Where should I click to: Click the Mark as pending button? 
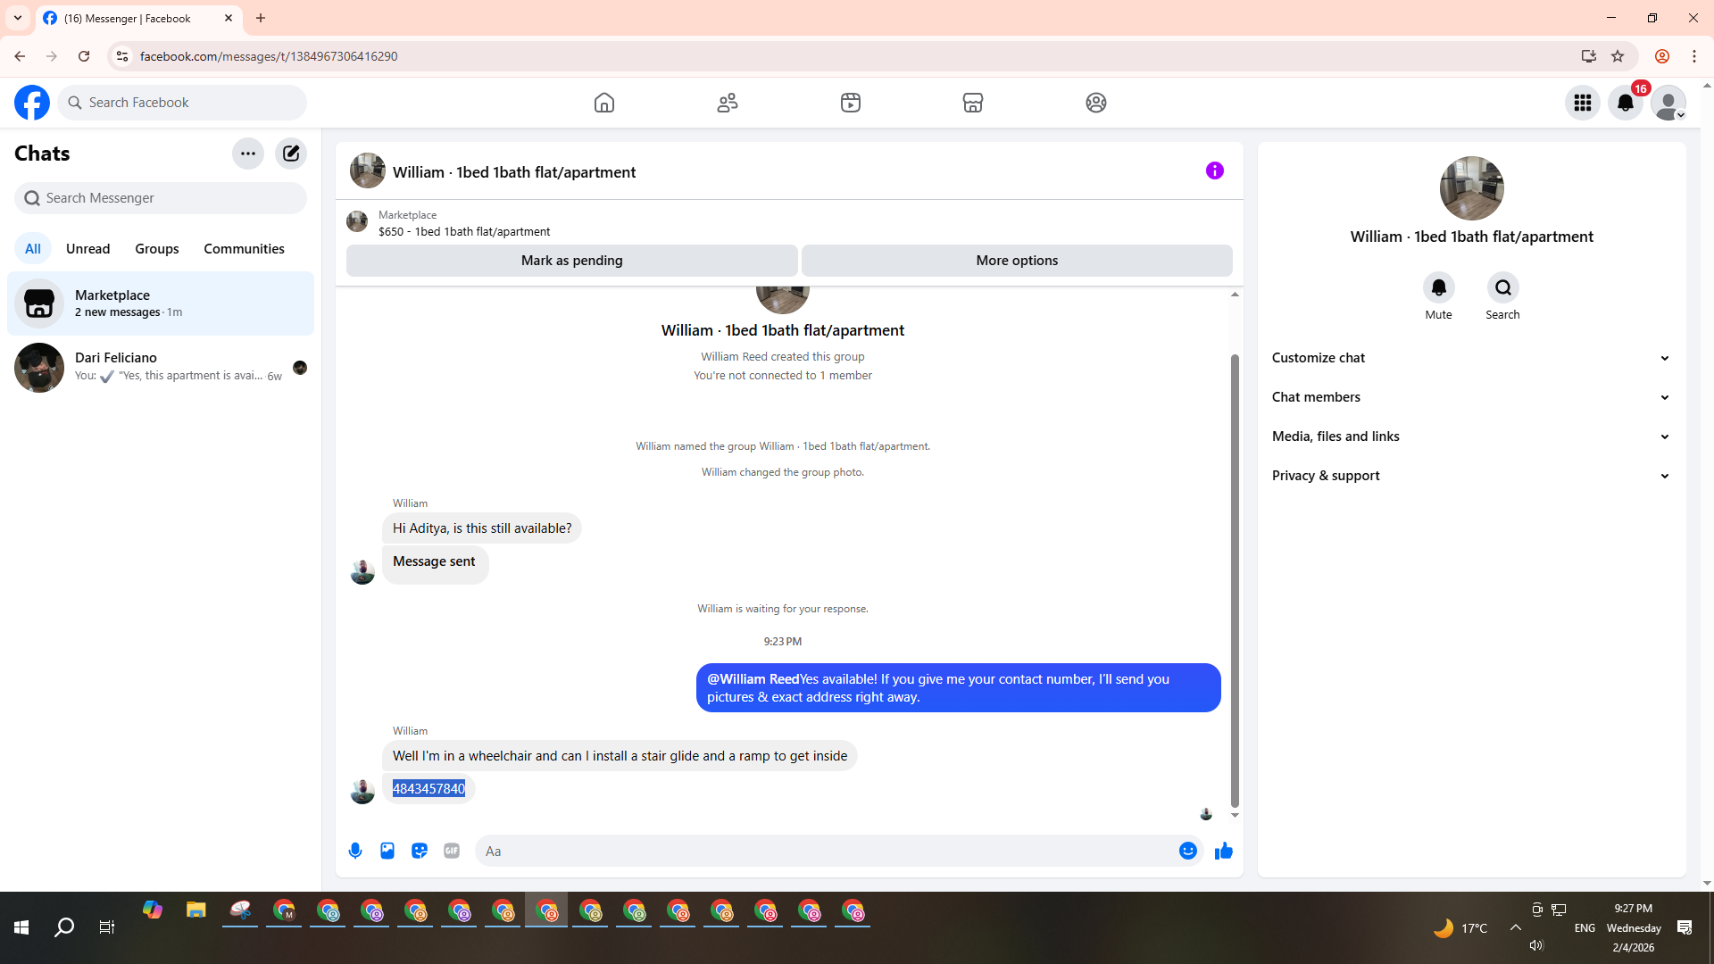pyautogui.click(x=571, y=261)
